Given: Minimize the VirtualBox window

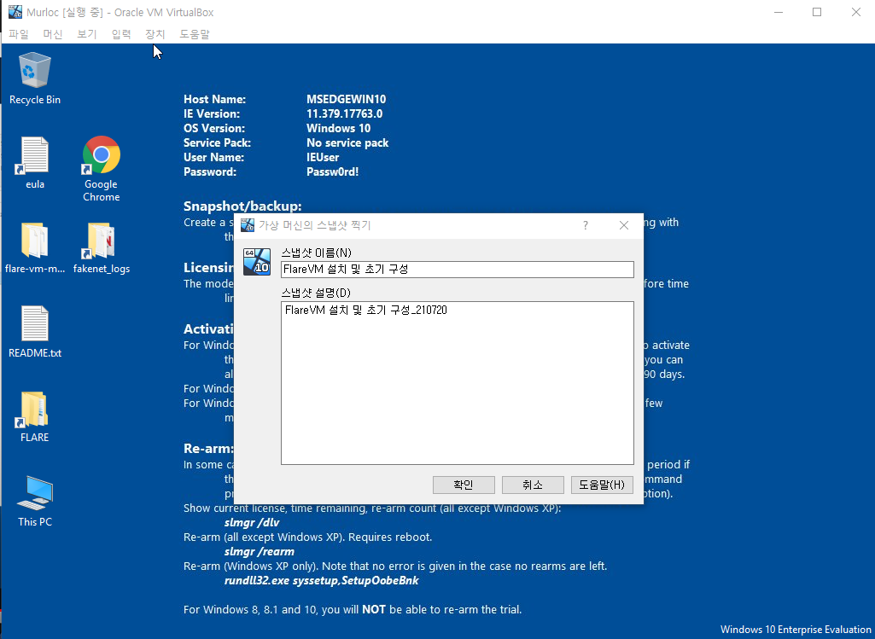Looking at the screenshot, I should point(779,12).
